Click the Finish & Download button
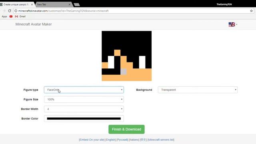The width and height of the screenshot is (256, 144). 126,129
